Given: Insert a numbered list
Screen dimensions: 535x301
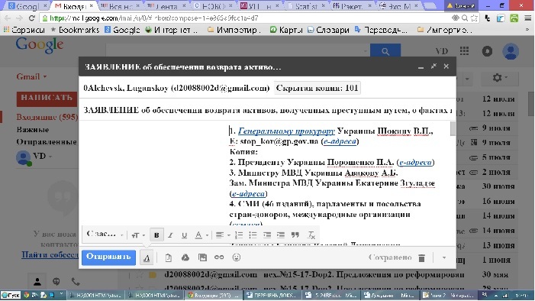Looking at the screenshot, I should pyautogui.click(x=239, y=235).
